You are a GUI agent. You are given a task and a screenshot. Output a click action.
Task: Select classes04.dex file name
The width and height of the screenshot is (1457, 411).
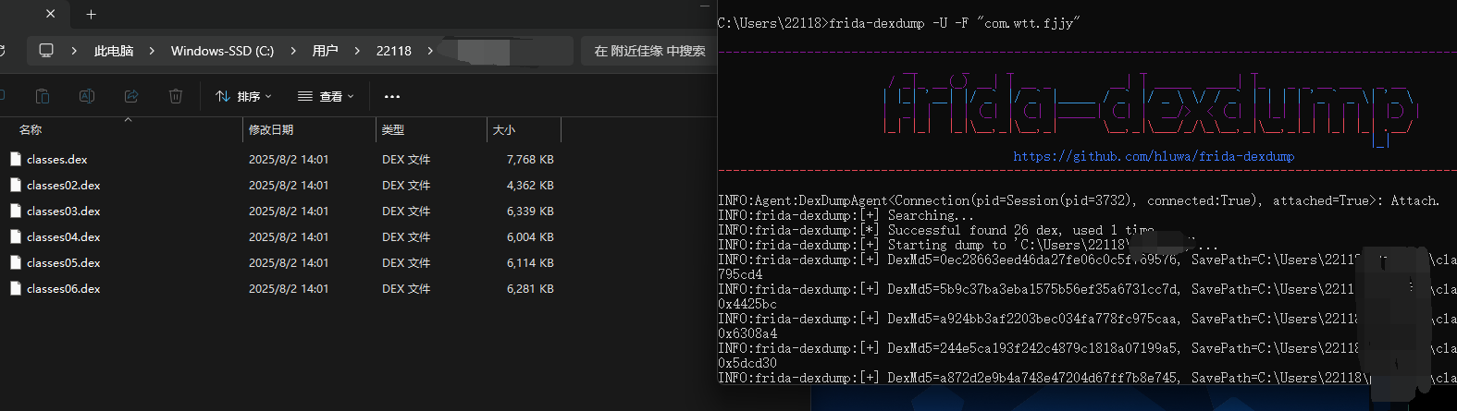(x=64, y=236)
